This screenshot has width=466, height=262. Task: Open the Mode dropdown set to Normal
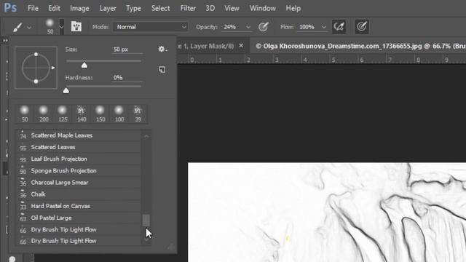point(151,27)
